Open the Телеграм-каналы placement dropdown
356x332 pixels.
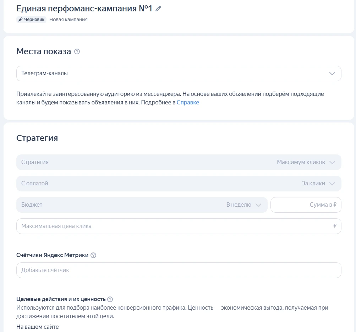click(x=177, y=73)
